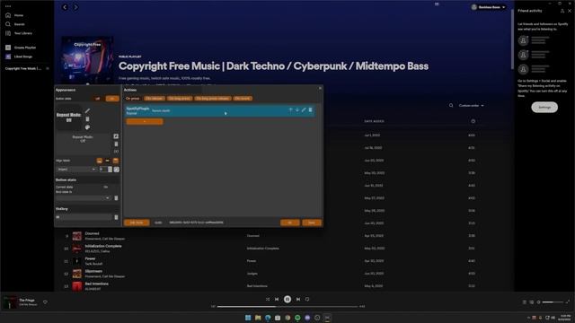Move the SpotifyPlugin action down
The image size is (575, 323).
[x=297, y=109]
